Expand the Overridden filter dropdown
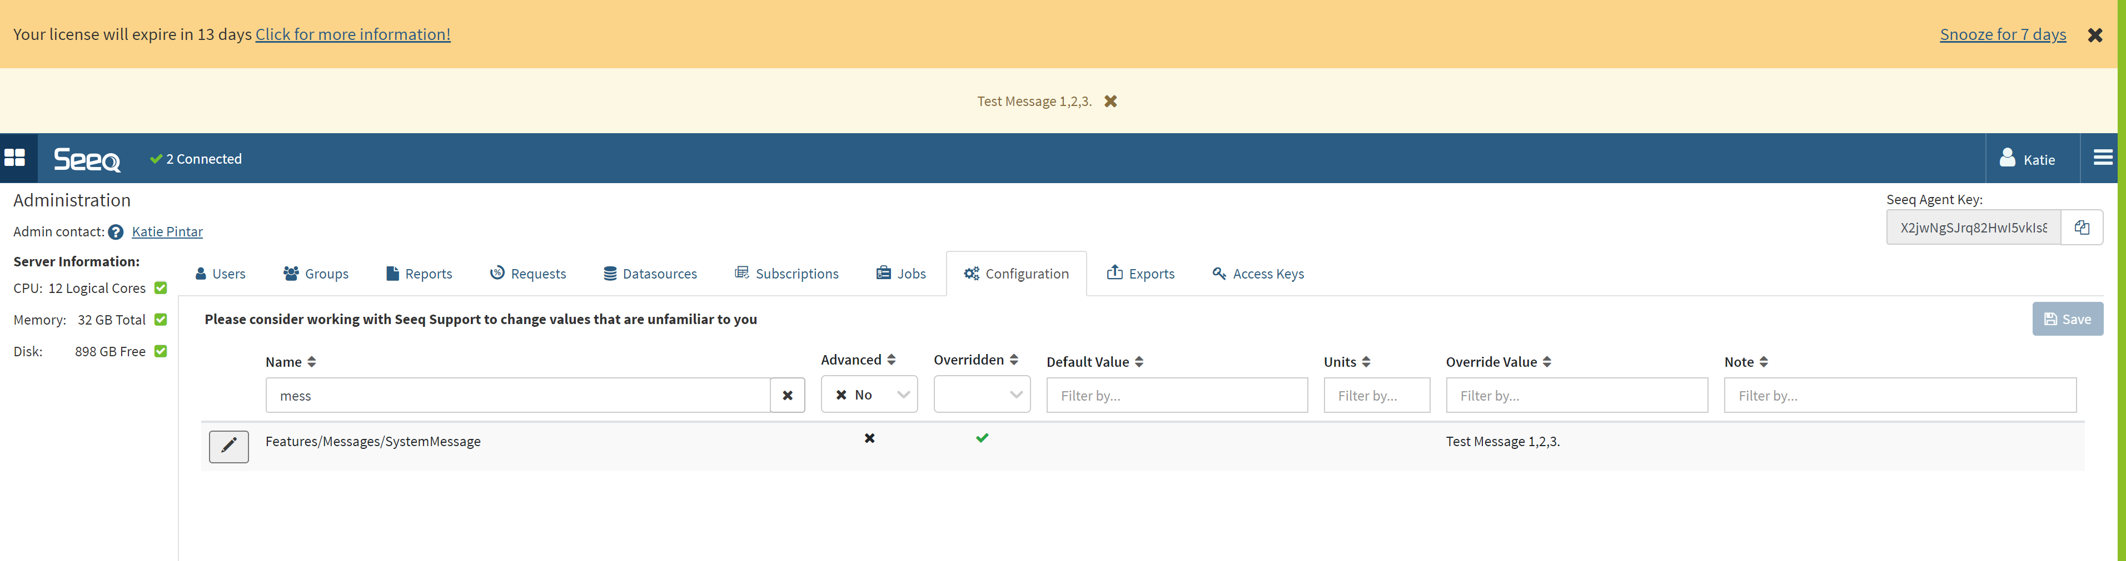 click(1016, 395)
